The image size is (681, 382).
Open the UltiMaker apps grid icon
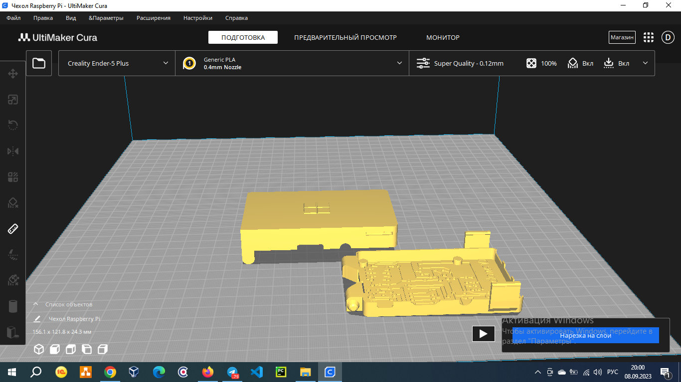click(x=648, y=37)
